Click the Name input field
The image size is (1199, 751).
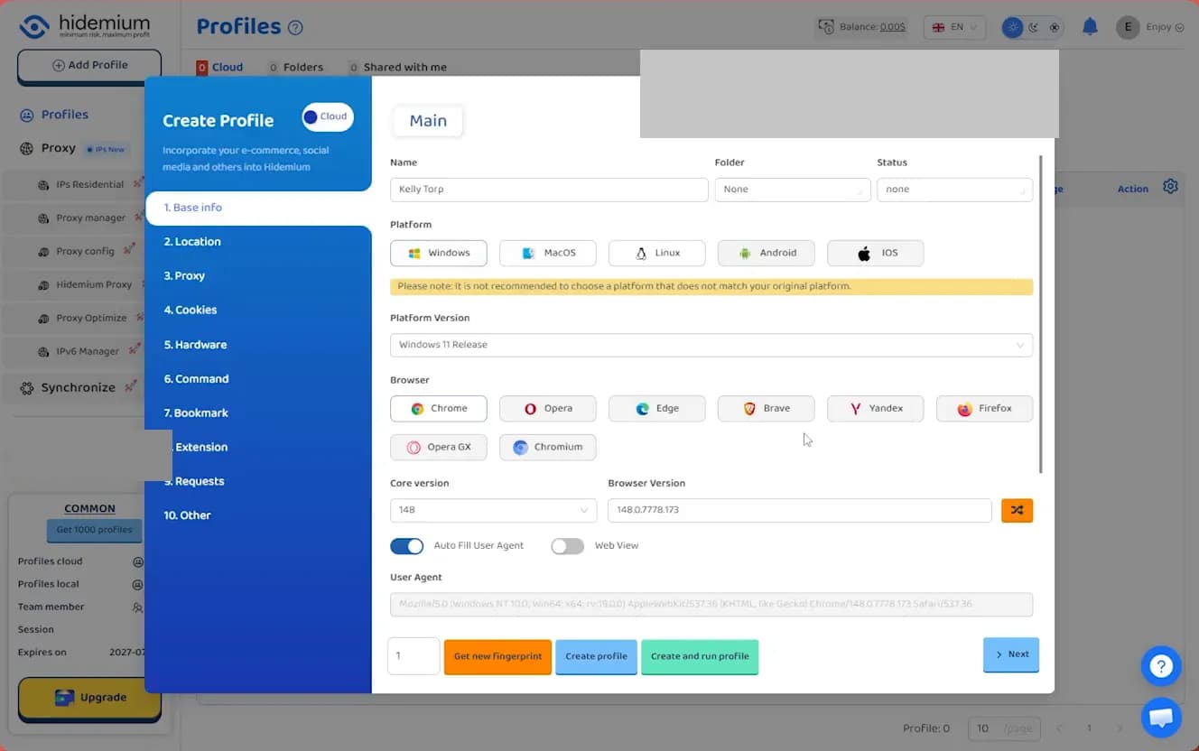(549, 190)
